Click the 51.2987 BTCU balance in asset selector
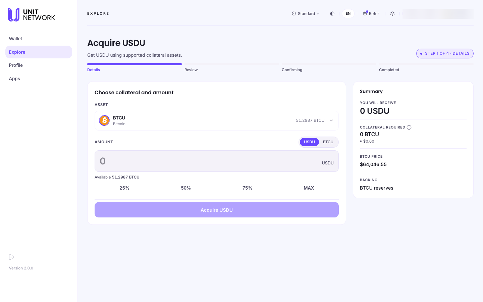 (310, 120)
